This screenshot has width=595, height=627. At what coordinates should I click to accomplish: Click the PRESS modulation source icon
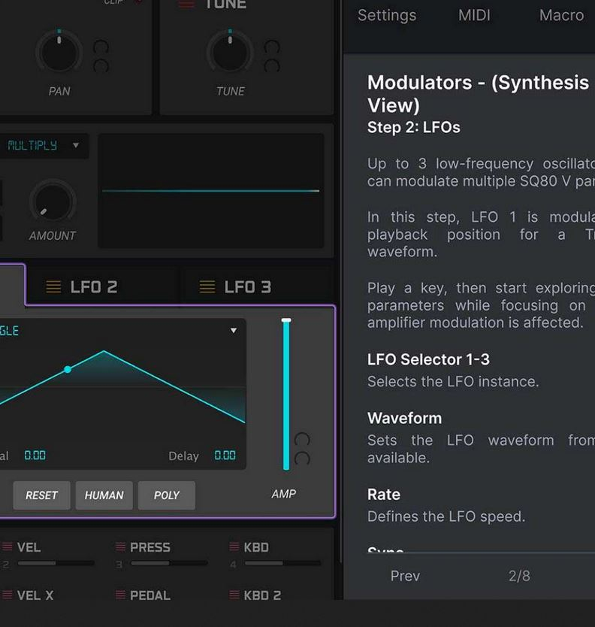point(120,547)
